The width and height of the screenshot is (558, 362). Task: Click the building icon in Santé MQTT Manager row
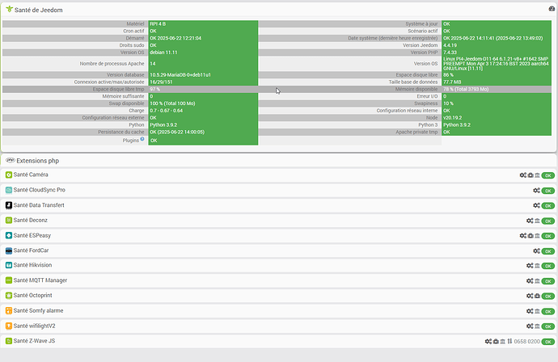click(x=537, y=280)
